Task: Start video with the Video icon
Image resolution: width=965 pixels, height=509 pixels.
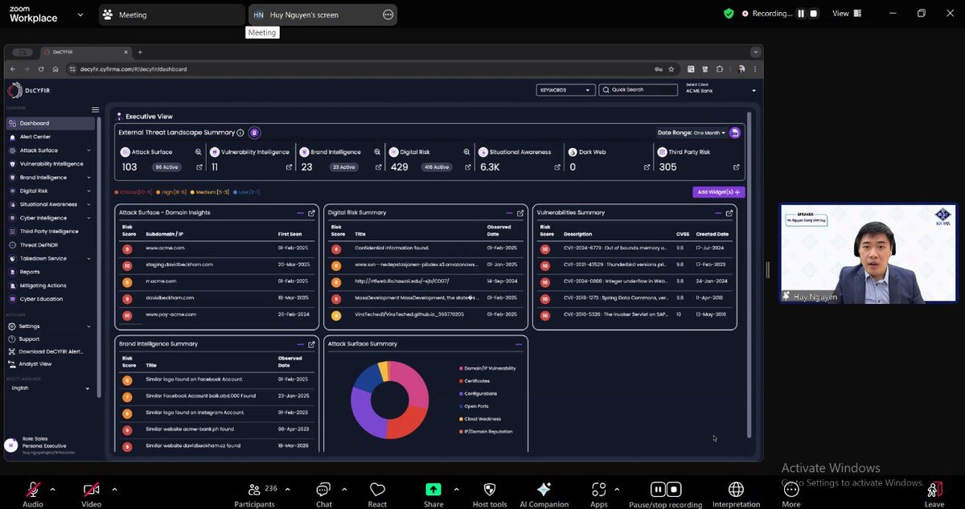Action: pos(91,490)
